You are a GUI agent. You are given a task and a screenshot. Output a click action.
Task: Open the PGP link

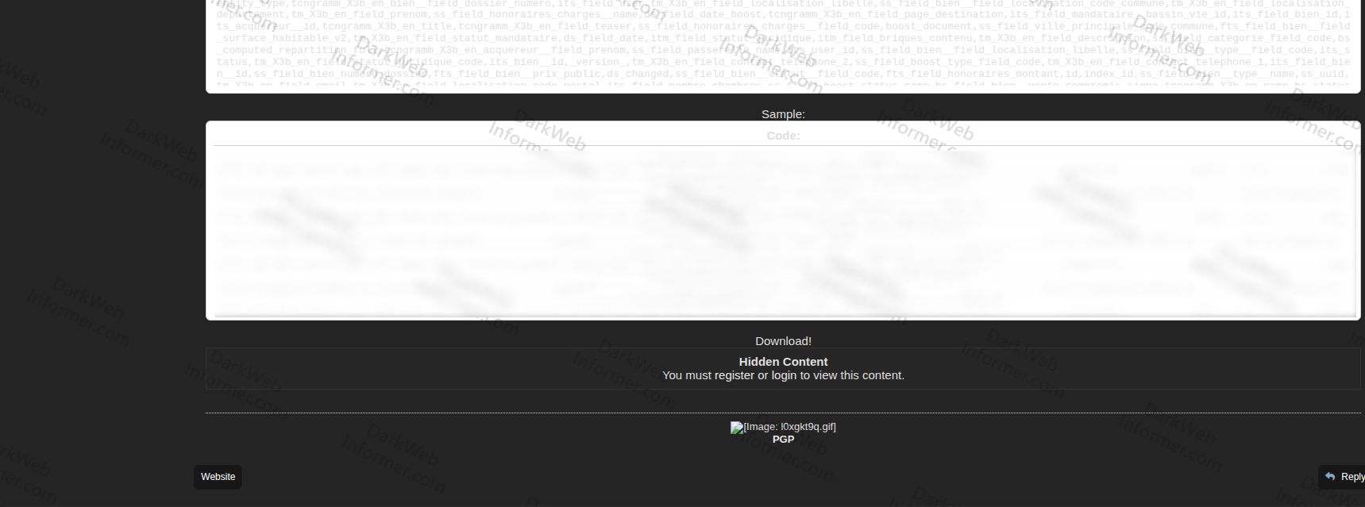(783, 440)
